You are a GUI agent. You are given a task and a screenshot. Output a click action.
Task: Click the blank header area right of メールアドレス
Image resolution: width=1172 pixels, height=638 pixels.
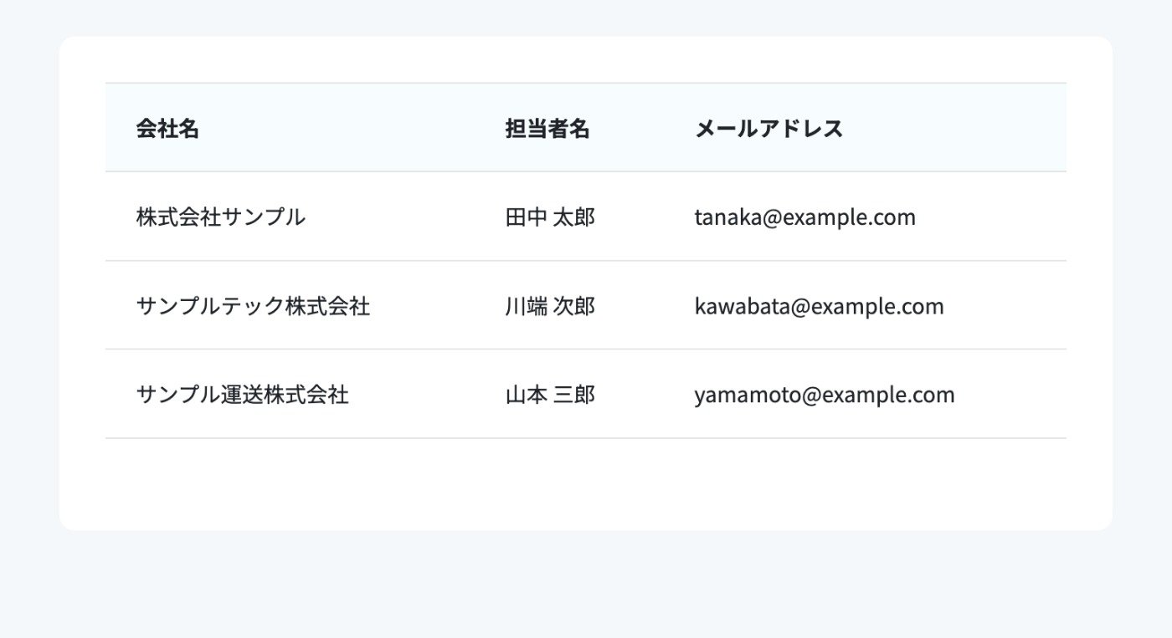click(954, 129)
